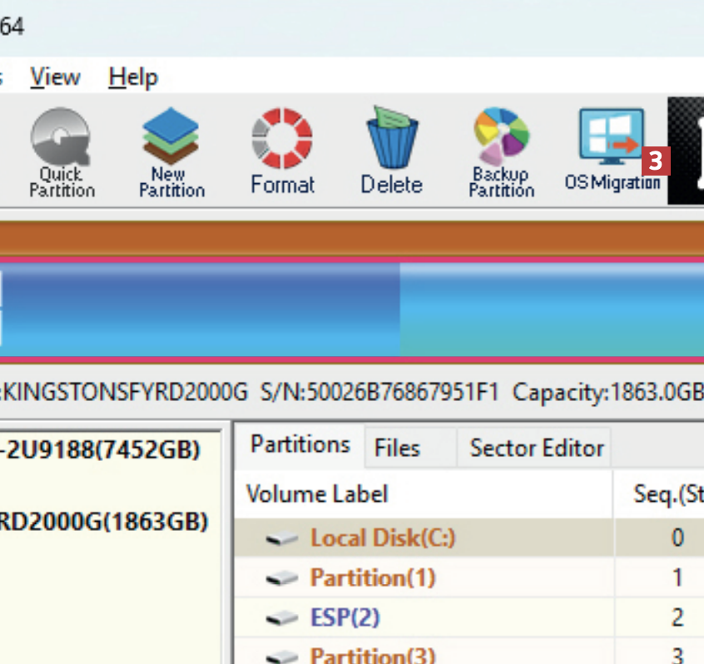Select the dark blue partition in disk map
Image resolution: width=704 pixels, height=664 pixels.
(200, 310)
